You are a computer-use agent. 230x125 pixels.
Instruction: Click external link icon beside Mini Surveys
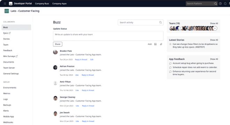click(17, 56)
